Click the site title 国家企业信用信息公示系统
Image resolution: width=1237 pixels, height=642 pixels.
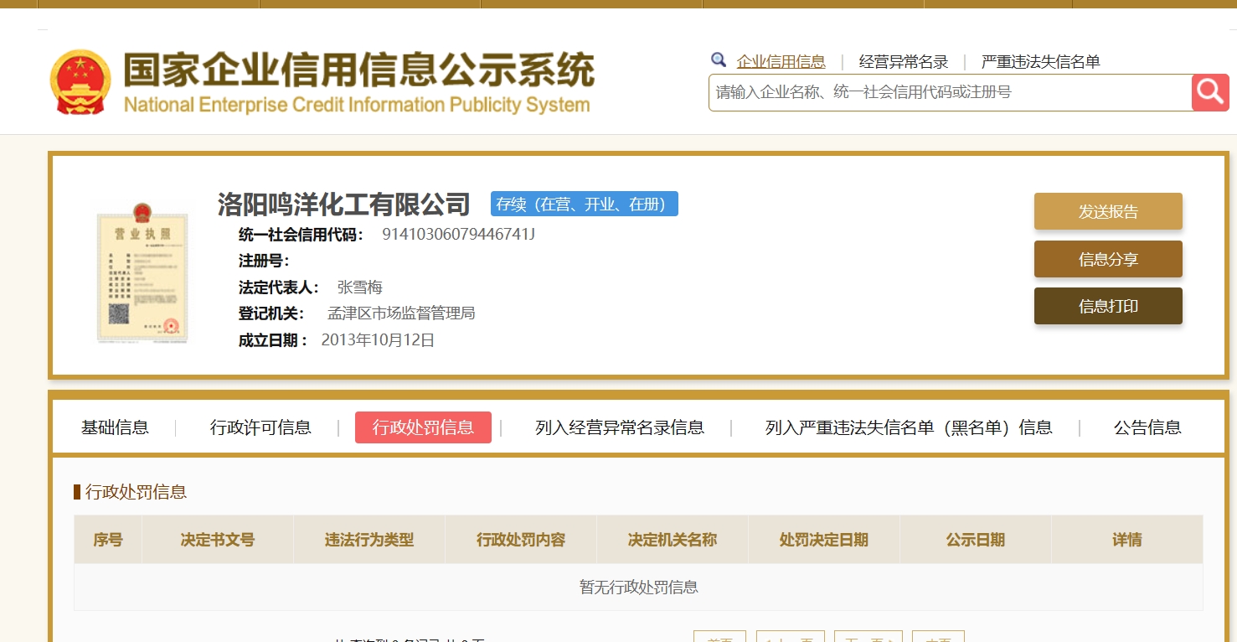click(358, 70)
